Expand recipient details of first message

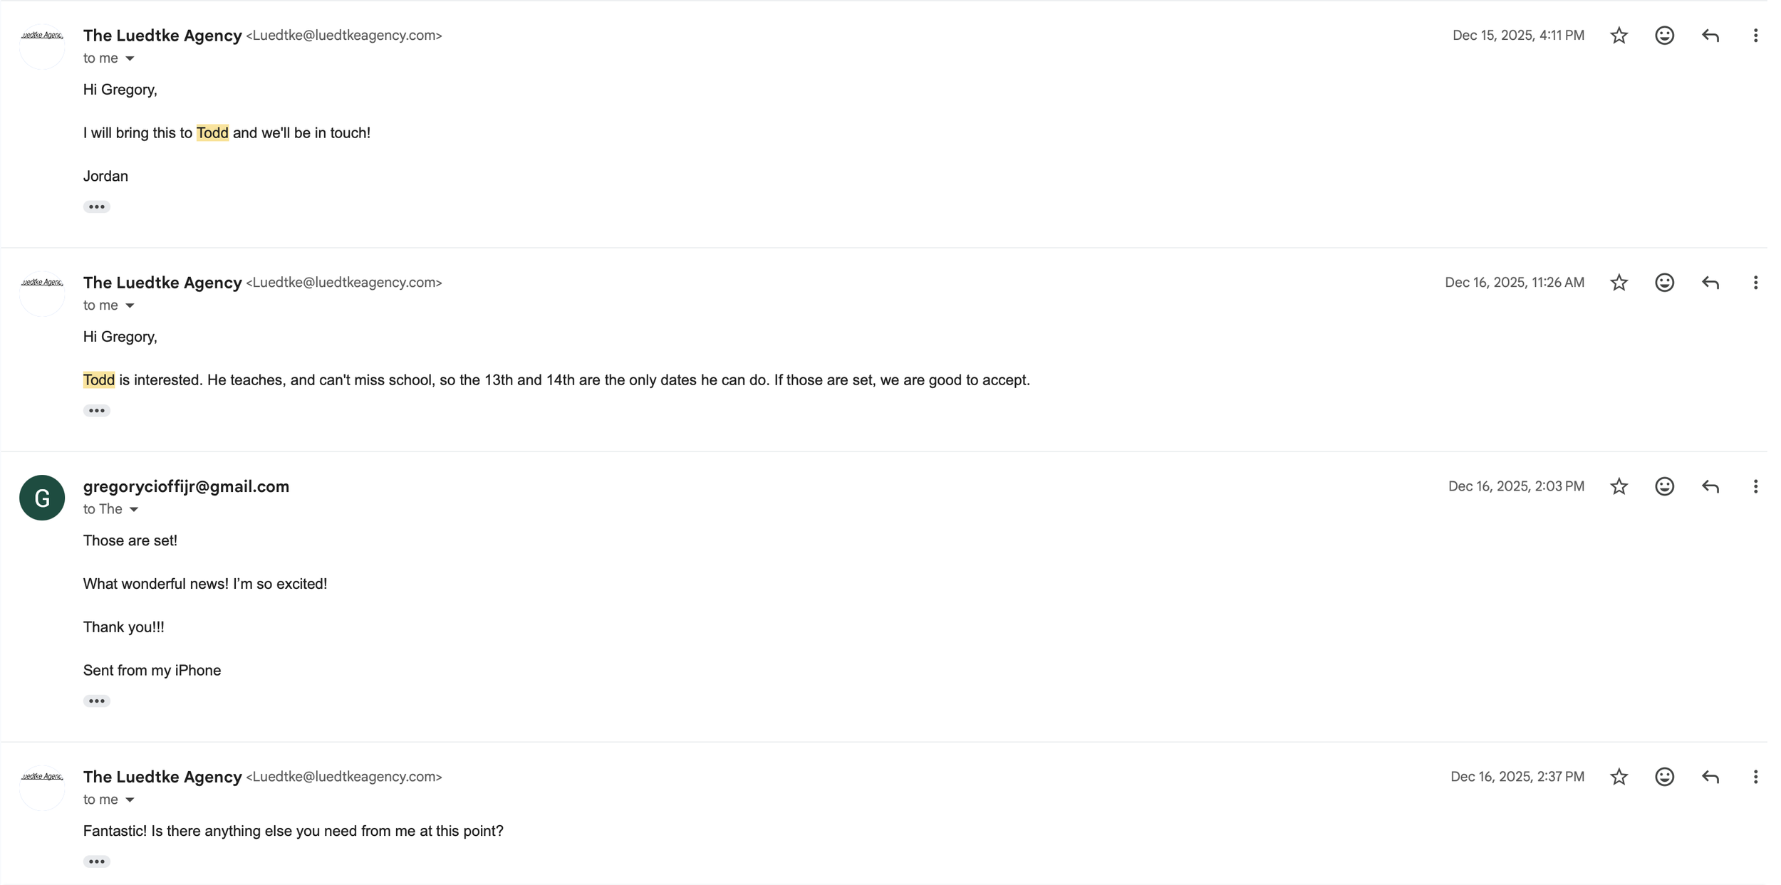pyautogui.click(x=130, y=58)
